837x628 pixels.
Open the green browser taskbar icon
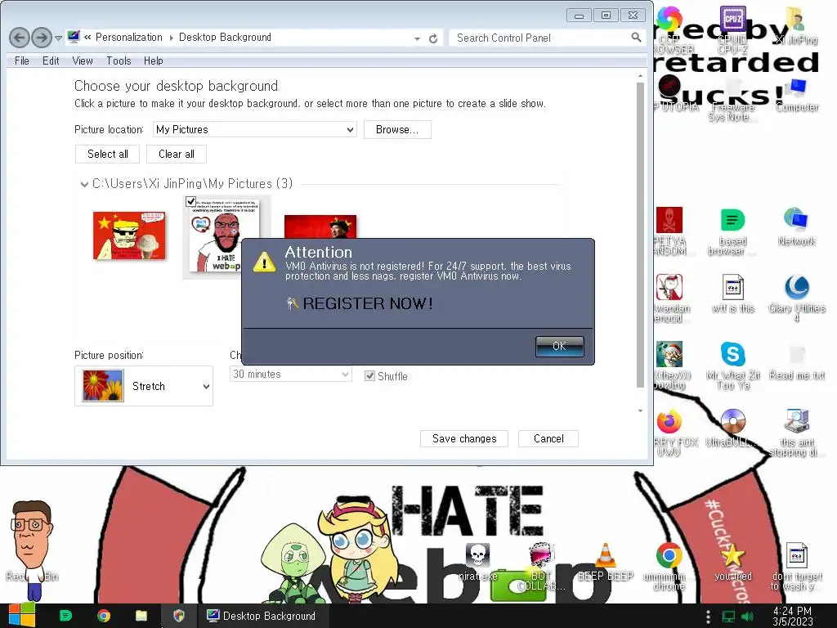click(x=65, y=616)
